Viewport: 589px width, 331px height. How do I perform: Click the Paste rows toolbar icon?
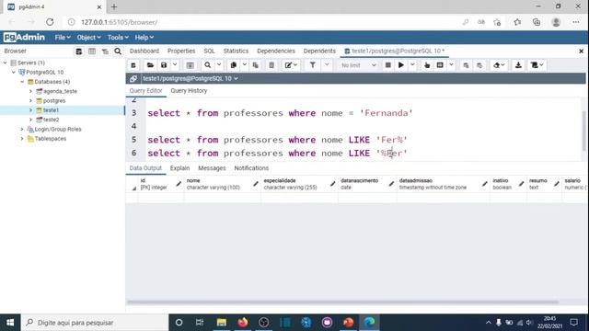coord(256,65)
